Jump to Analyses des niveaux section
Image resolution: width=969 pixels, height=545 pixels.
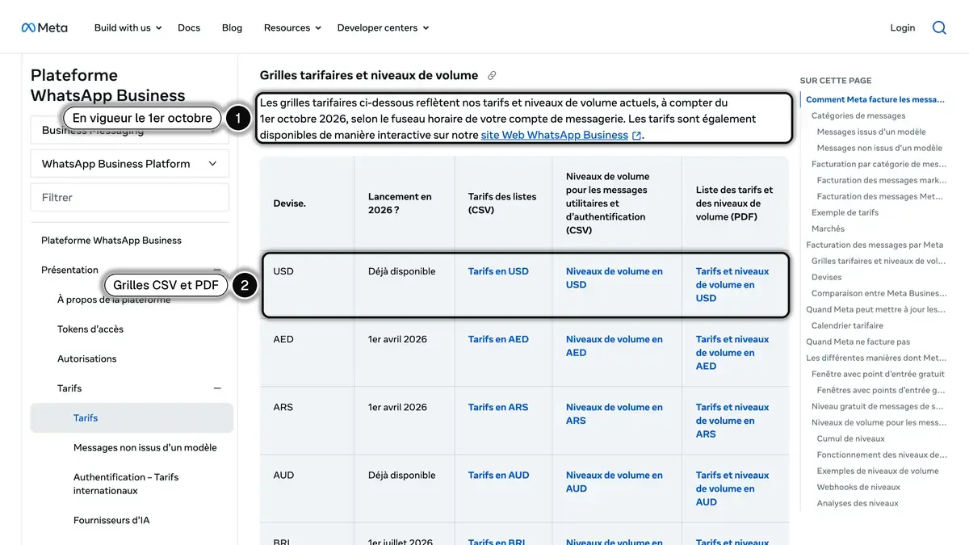[x=858, y=503]
